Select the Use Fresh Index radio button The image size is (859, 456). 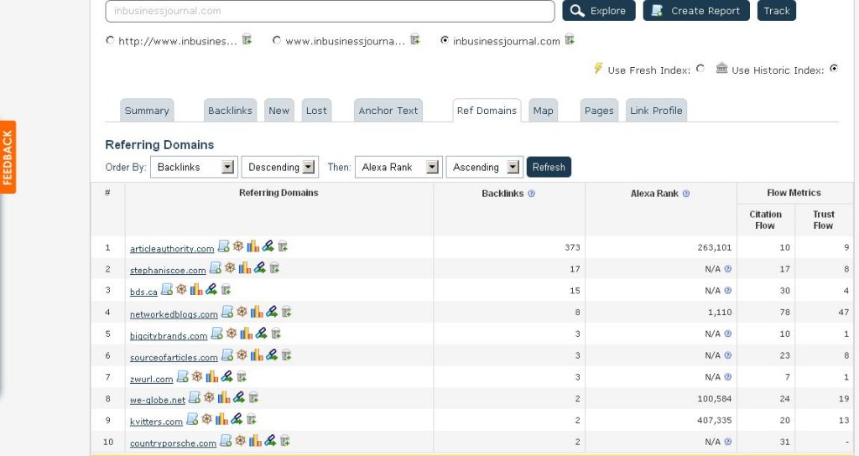pyautogui.click(x=700, y=70)
